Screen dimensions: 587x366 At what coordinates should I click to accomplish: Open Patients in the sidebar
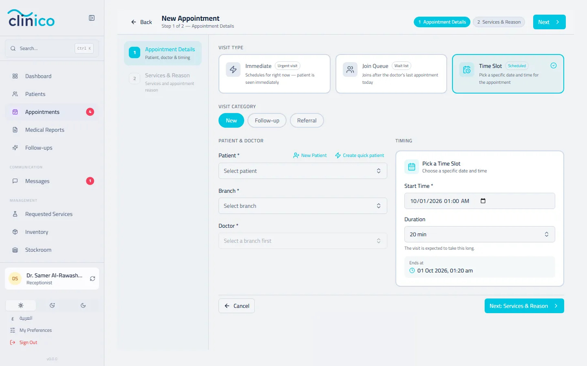52,94
